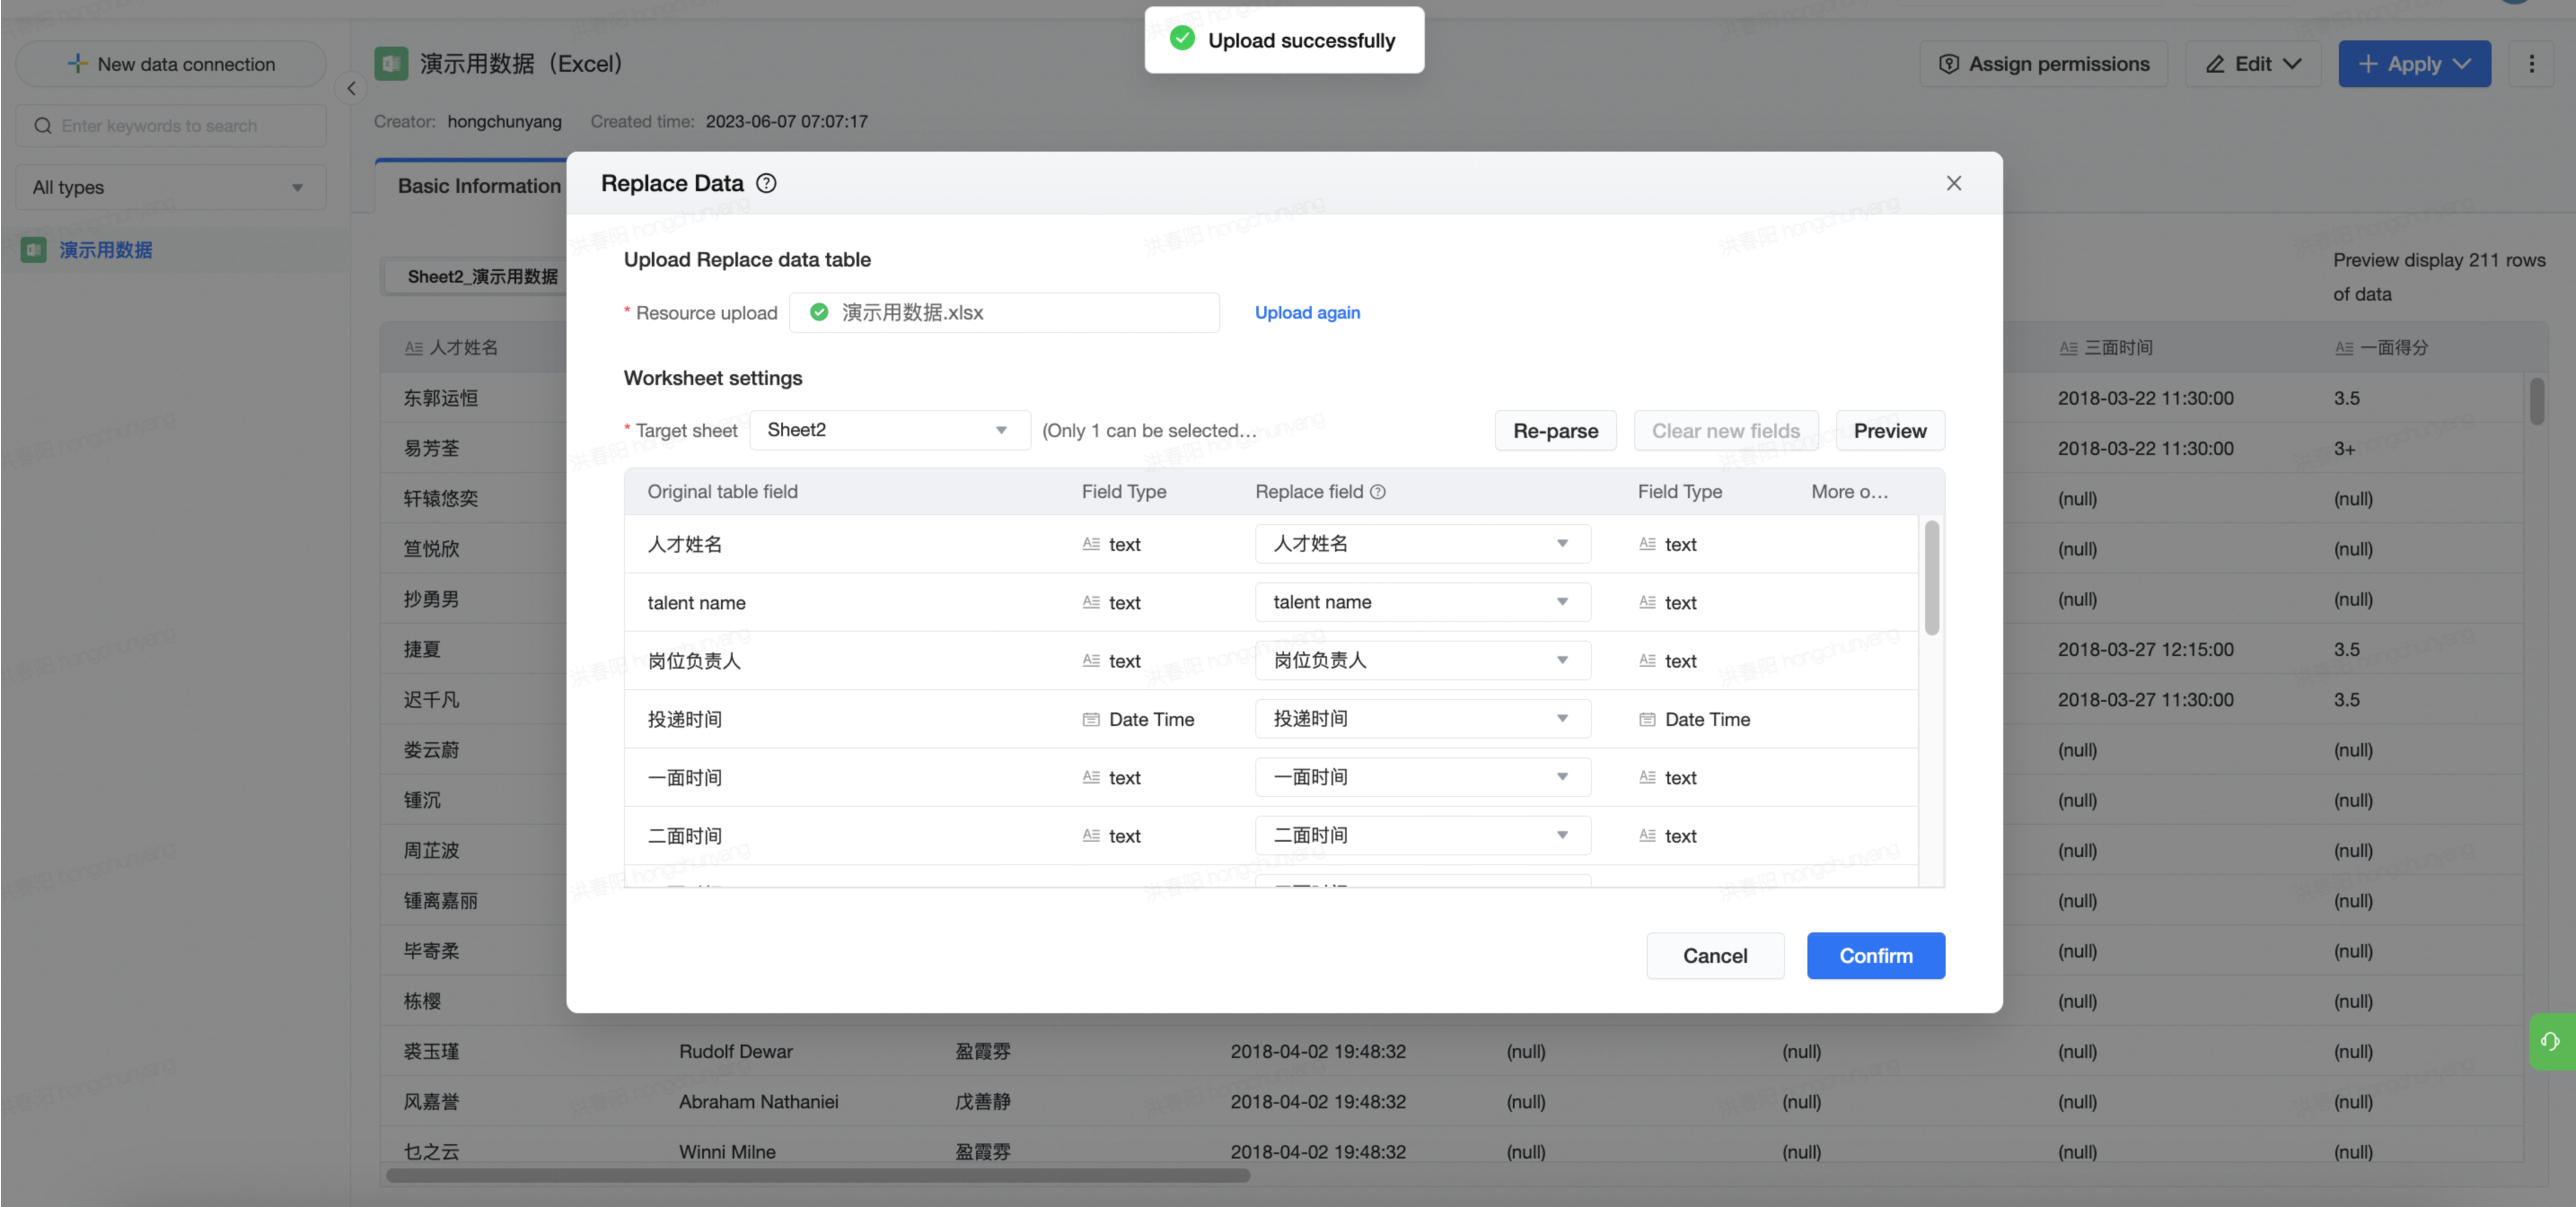Click the Date Time type icon for 投递时间

(x=1091, y=719)
